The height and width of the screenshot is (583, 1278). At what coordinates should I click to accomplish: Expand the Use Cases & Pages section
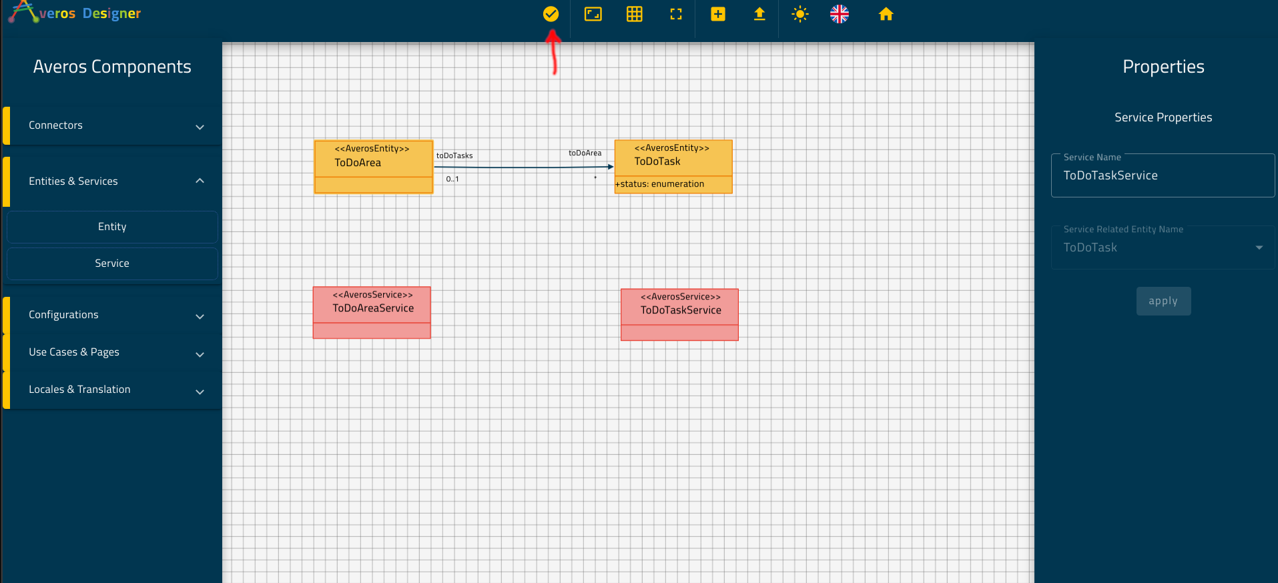tap(113, 352)
